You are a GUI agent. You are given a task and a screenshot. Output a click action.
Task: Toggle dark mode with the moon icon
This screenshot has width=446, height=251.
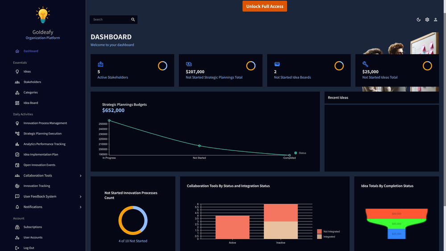click(x=418, y=20)
